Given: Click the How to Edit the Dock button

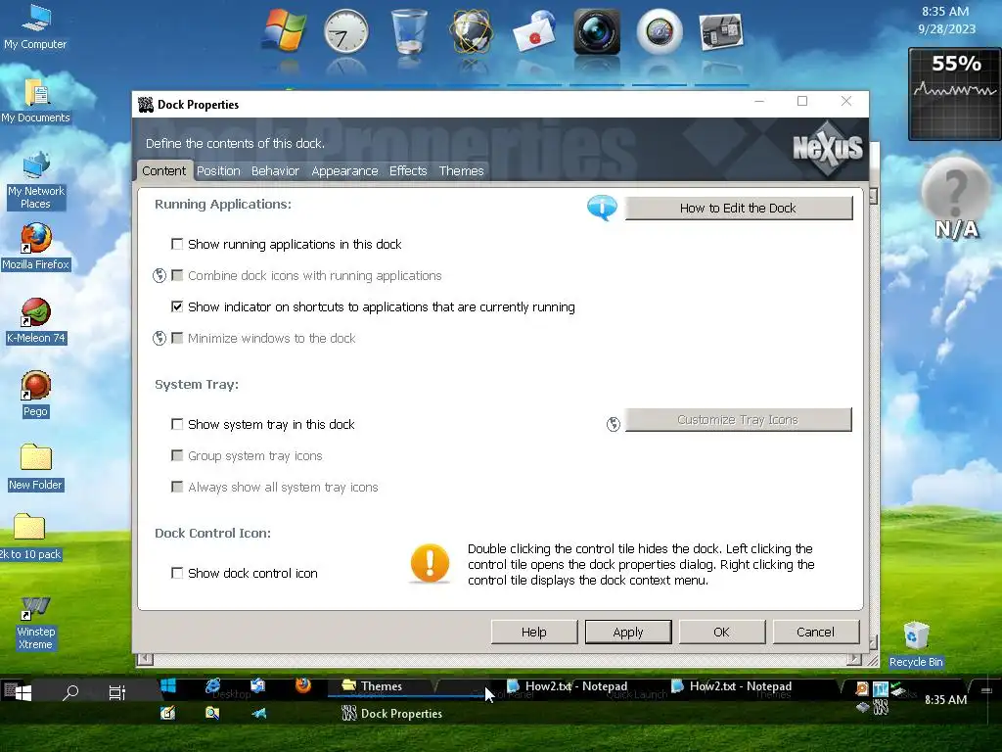Looking at the screenshot, I should tap(738, 208).
